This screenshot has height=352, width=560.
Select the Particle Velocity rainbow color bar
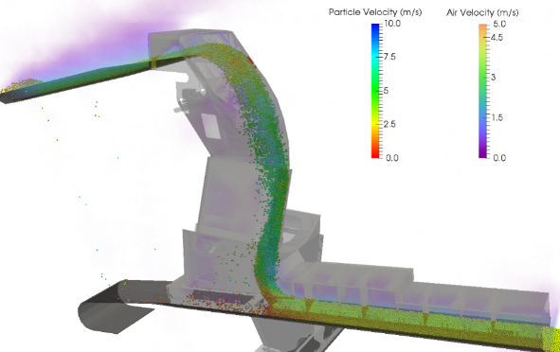375,91
